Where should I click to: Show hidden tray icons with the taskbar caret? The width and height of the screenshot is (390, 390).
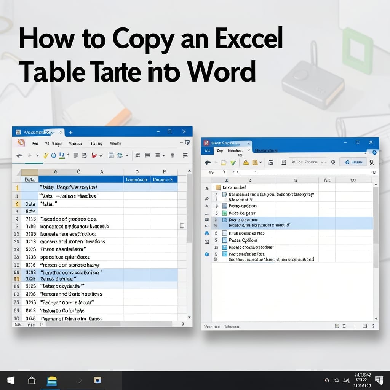point(327,380)
